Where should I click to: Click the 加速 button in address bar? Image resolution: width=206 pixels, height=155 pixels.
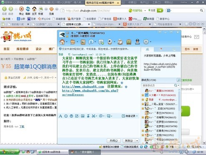152,10
